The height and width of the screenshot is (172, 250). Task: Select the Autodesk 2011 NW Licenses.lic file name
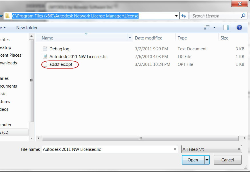[x=79, y=57]
